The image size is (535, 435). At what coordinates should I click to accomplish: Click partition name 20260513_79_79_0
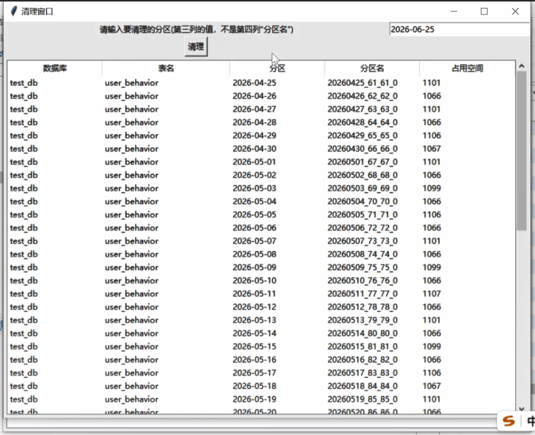click(x=363, y=320)
